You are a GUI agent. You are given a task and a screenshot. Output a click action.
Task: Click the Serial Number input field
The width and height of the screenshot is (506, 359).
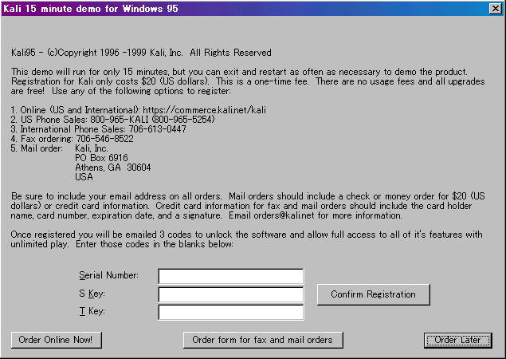[x=231, y=276]
